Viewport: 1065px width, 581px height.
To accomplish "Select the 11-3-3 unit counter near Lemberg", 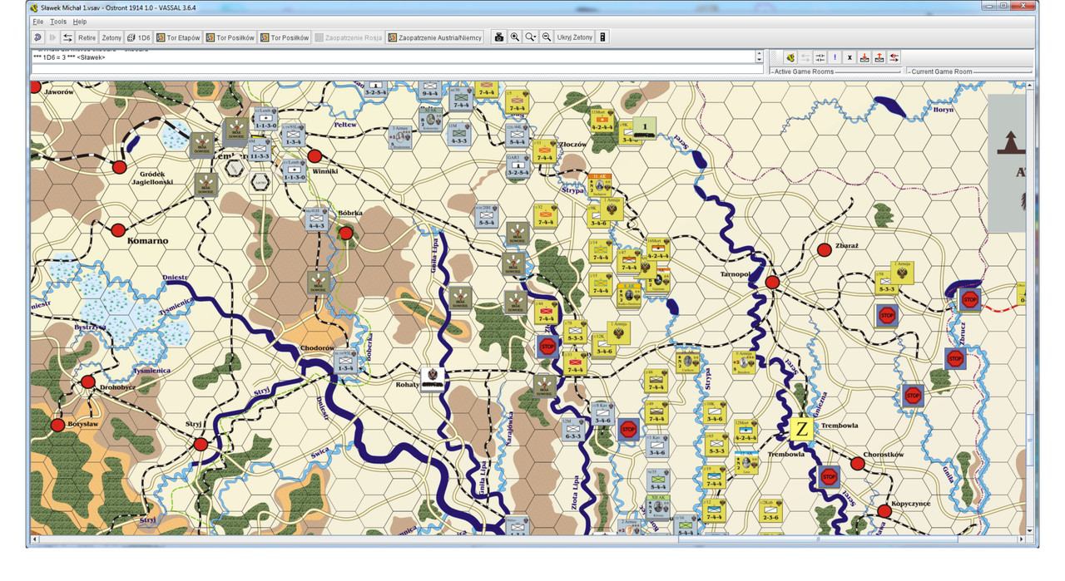I will pyautogui.click(x=260, y=150).
